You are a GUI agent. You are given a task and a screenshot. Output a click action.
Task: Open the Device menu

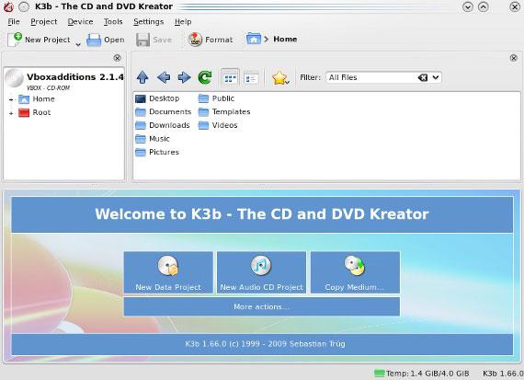point(80,22)
